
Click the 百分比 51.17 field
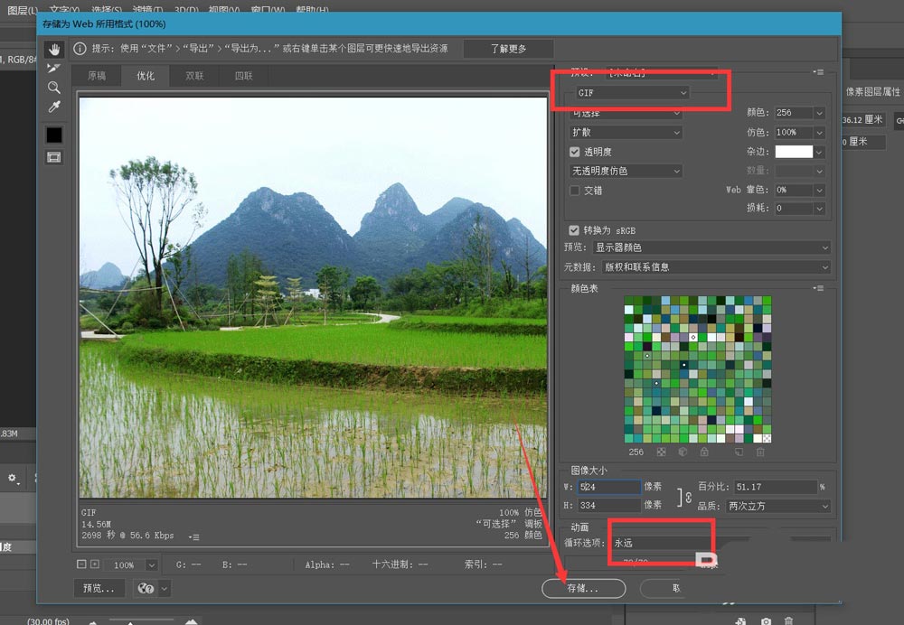tap(776, 487)
